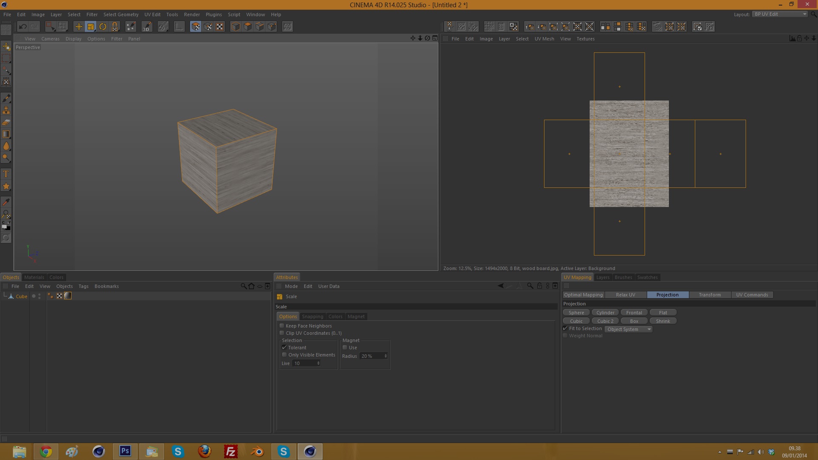Select the Text tool in left toolbar
Viewport: 818px width, 460px height.
(6, 174)
